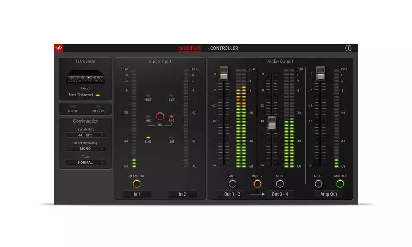Click the MIDI In indicator
This screenshot has width=412, height=247.
tap(72, 107)
